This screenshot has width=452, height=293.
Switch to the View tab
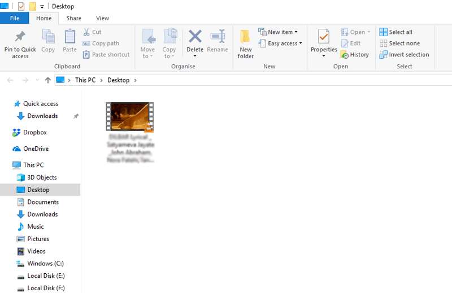(102, 18)
